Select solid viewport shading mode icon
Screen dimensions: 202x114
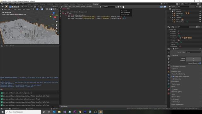coord(51,9)
